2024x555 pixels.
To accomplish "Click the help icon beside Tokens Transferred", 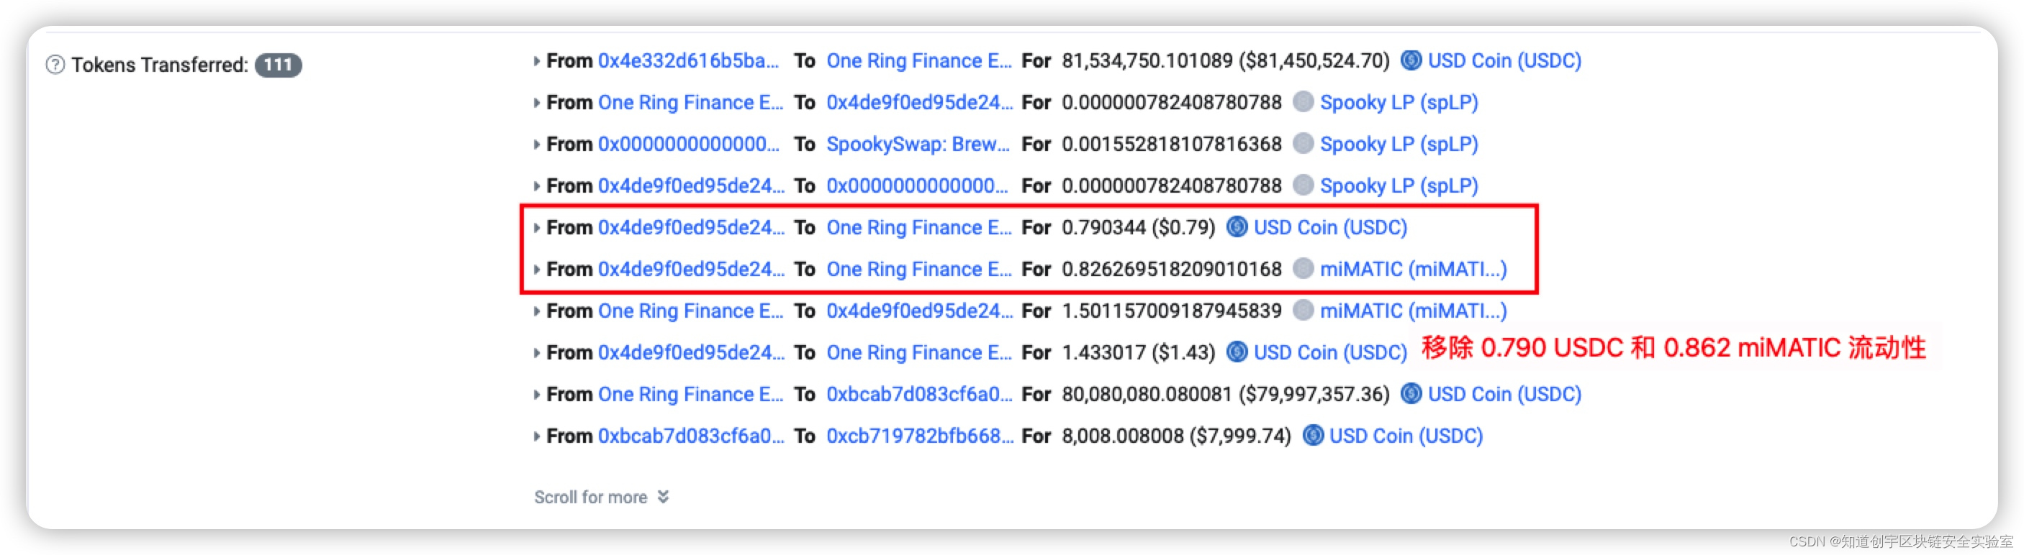I will (x=55, y=65).
